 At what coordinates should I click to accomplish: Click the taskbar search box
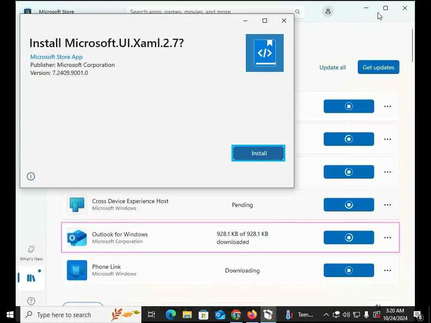click(81, 315)
